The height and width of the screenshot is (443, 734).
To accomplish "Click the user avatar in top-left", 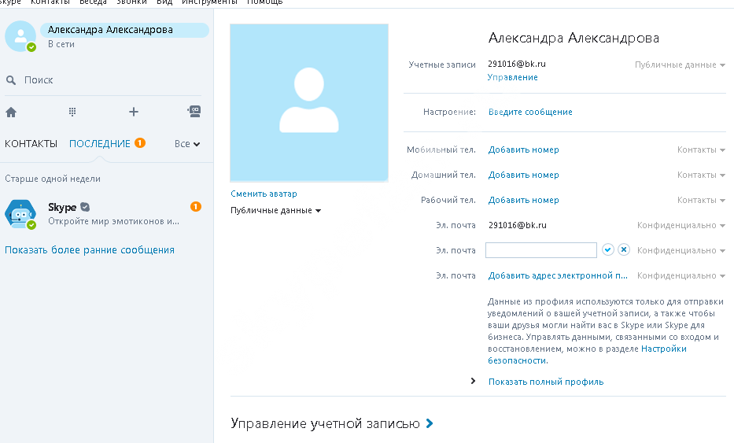I will 20,36.
